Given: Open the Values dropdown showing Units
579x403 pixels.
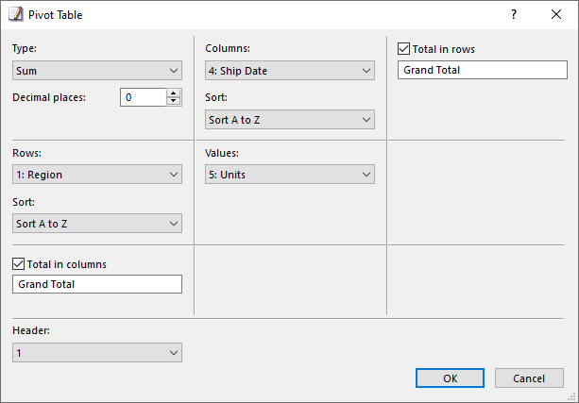Looking at the screenshot, I should 290,175.
